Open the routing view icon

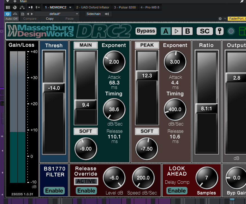pyautogui.click(x=22, y=7)
